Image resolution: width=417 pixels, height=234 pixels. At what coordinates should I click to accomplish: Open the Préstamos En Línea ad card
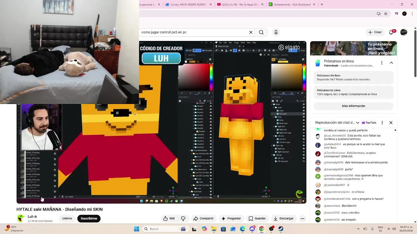pos(353,92)
